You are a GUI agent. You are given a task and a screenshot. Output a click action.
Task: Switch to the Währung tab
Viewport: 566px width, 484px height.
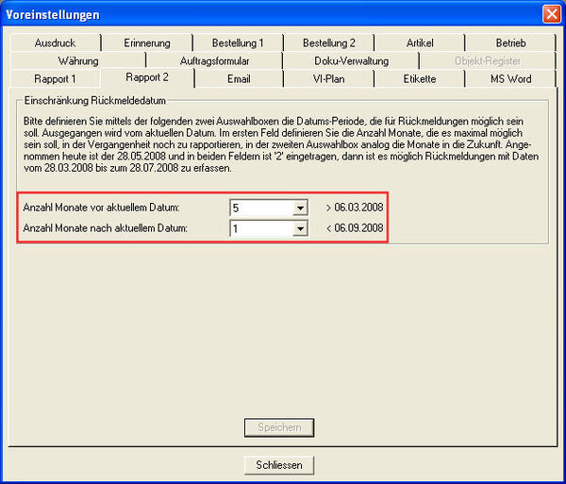pyautogui.click(x=78, y=60)
